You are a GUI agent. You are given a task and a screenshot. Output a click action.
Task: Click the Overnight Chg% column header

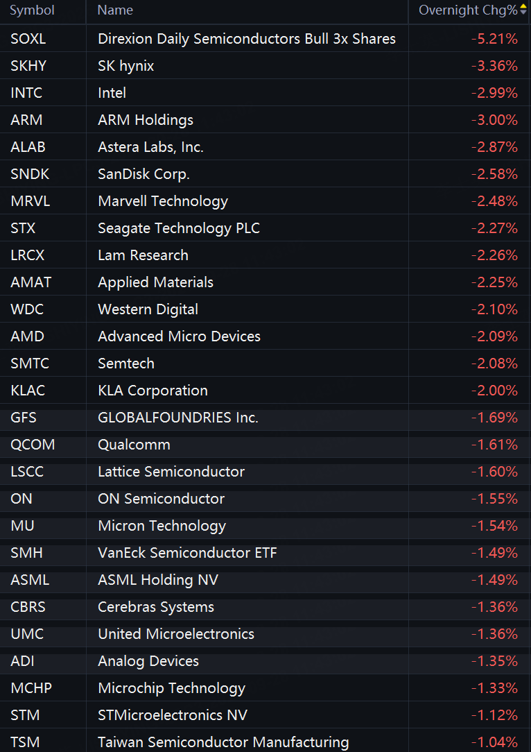[x=469, y=10]
